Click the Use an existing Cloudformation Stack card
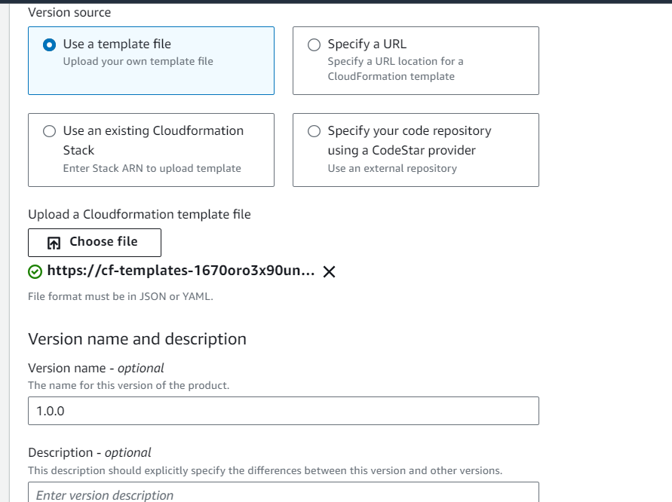The width and height of the screenshot is (672, 502). click(x=151, y=149)
